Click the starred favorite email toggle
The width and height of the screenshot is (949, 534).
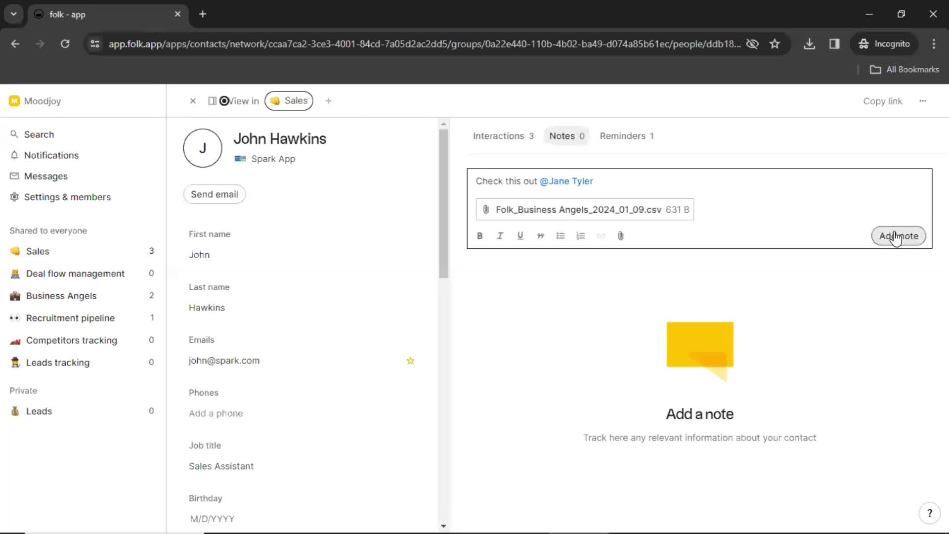click(x=411, y=360)
